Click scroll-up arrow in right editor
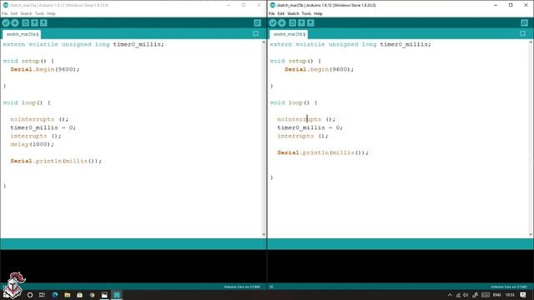This screenshot has width=534, height=300. point(531,42)
